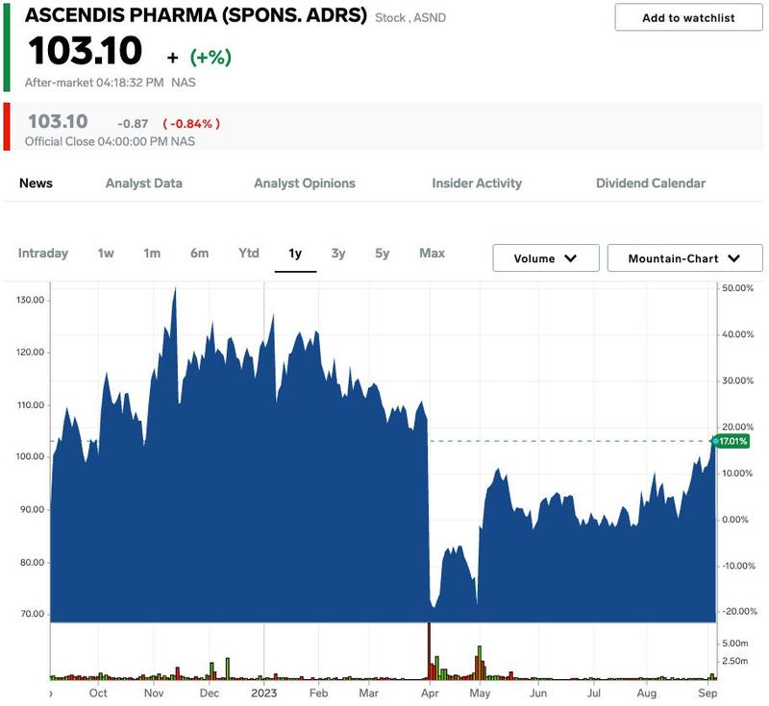Select the 1m chart range

152,254
